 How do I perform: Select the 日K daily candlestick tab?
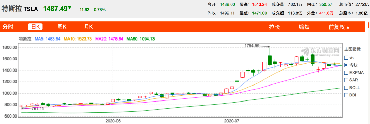35,27
